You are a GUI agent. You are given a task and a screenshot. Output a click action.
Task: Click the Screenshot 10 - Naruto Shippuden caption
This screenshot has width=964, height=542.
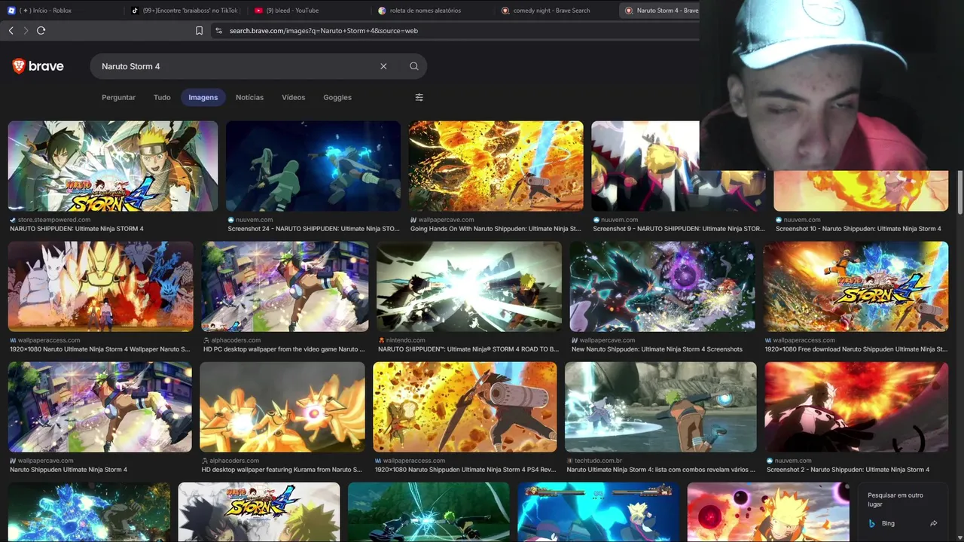pos(858,229)
